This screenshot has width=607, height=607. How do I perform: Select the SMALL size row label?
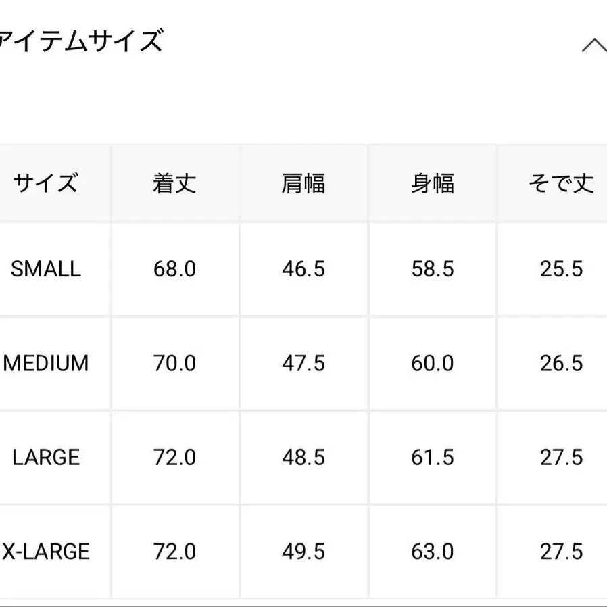pyautogui.click(x=46, y=268)
